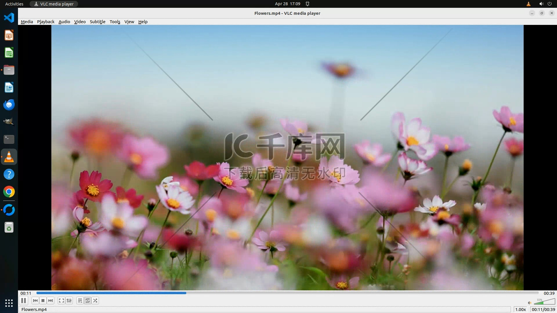Pause the video playback
Viewport: 557px width, 313px height.
tap(23, 301)
